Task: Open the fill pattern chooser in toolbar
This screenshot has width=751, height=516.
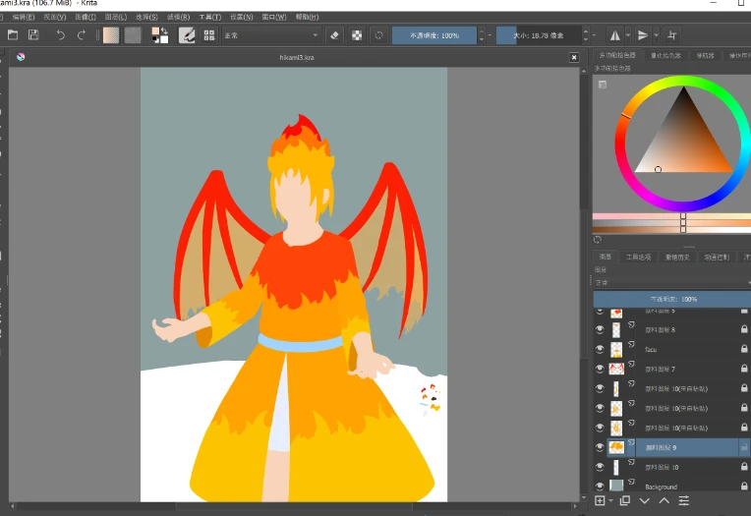Action: pos(133,35)
